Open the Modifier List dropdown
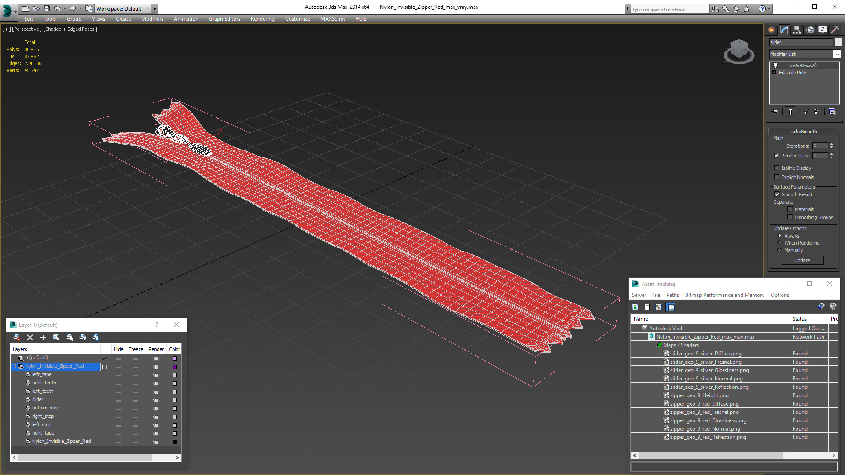Screen dimensions: 845x475 tap(837, 54)
